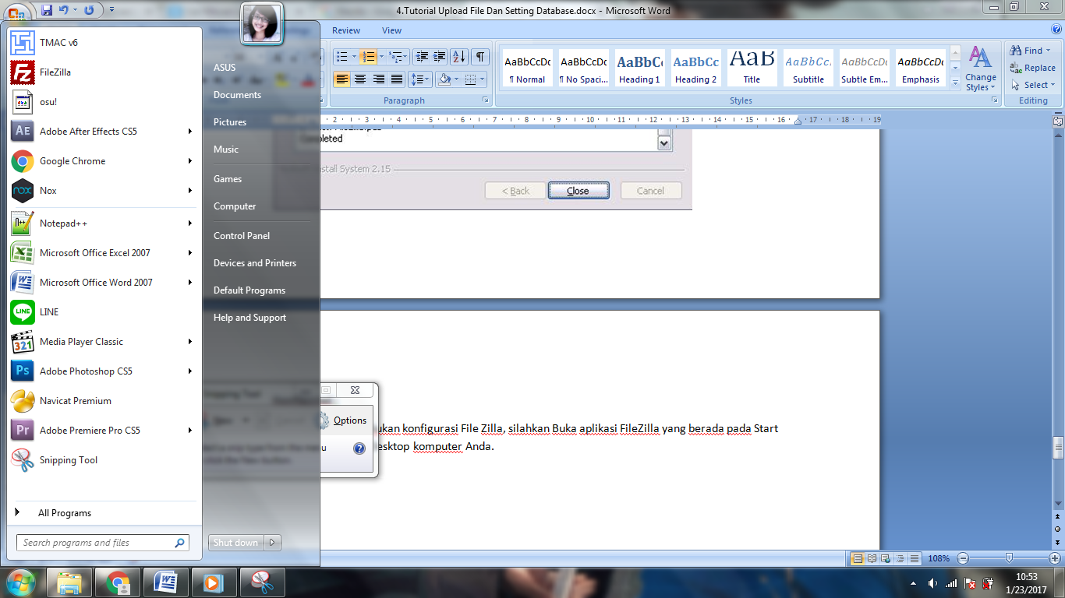This screenshot has height=598, width=1065.
Task: Click the zoom slider handle
Action: tap(1009, 558)
